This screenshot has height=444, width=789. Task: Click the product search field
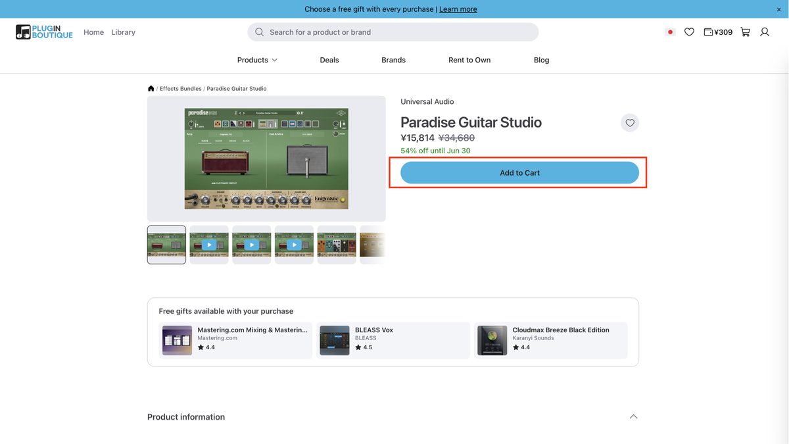click(393, 32)
